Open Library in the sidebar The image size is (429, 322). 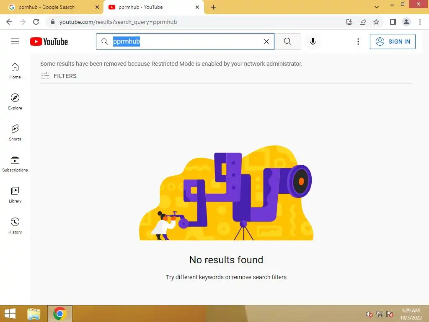point(15,195)
